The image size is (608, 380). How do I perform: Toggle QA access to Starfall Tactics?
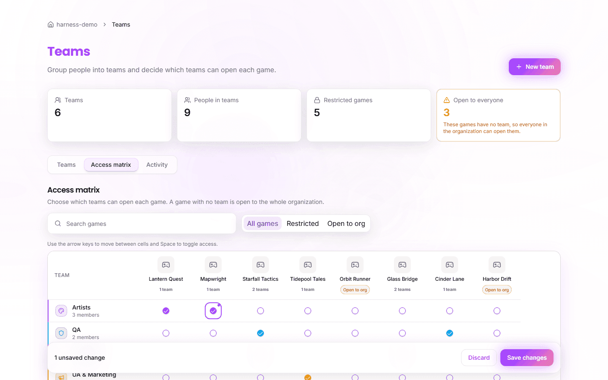click(261, 333)
